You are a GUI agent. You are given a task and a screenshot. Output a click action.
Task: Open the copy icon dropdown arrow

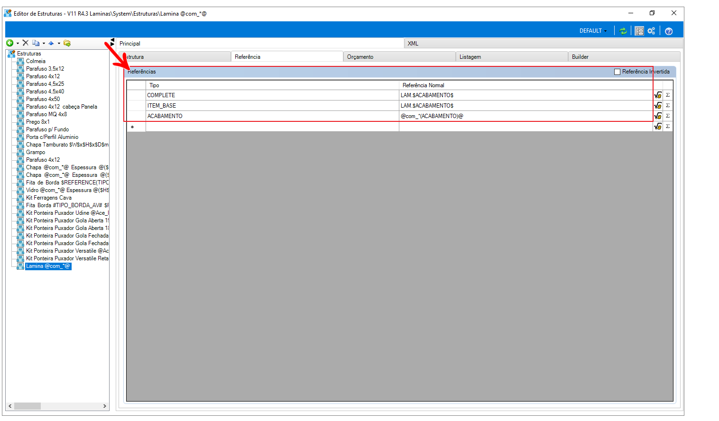[44, 44]
